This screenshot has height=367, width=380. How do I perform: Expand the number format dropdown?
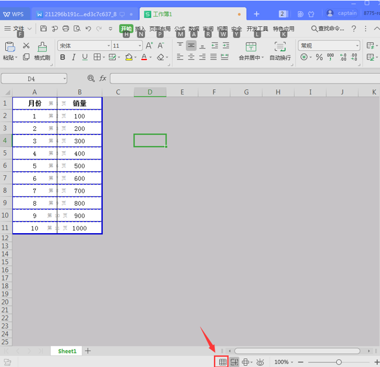357,46
